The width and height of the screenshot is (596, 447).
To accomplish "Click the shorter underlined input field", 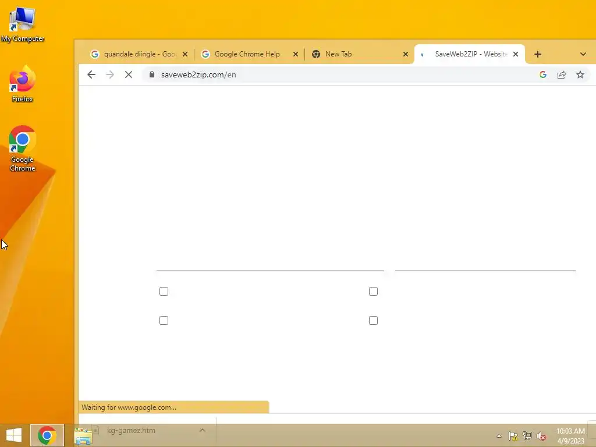I will 485,262.
